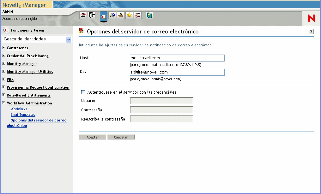Open the Help book icon
The height and width of the screenshot is (194, 321).
click(x=149, y=15)
